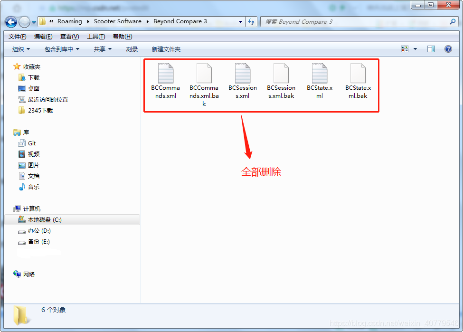Open the address bar history dropdown
Screen dimensions: 463x332
pyautogui.click(x=240, y=22)
